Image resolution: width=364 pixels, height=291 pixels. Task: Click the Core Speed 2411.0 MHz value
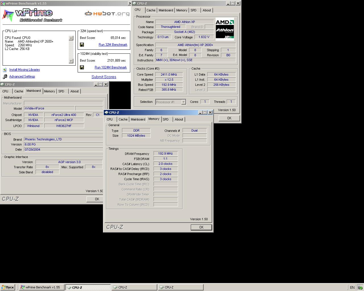pyautogui.click(x=169, y=74)
